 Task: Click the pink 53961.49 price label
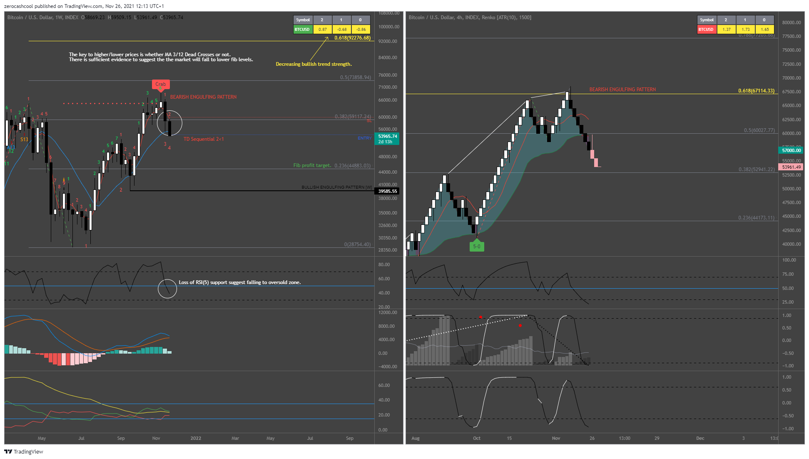click(x=792, y=167)
